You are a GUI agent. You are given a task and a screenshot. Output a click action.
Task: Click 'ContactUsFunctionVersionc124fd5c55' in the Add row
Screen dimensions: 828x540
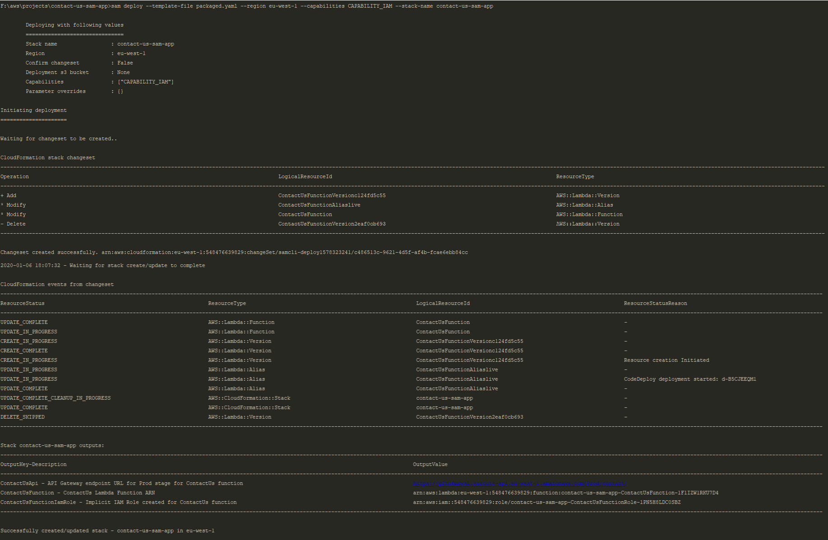pyautogui.click(x=332, y=196)
